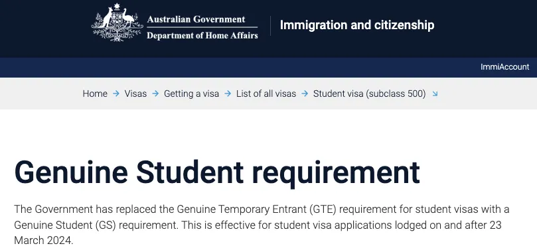Click "Genuine Student (GS)" in the paragraph
Image resolution: width=537 pixels, height=252 pixels.
(x=65, y=225)
